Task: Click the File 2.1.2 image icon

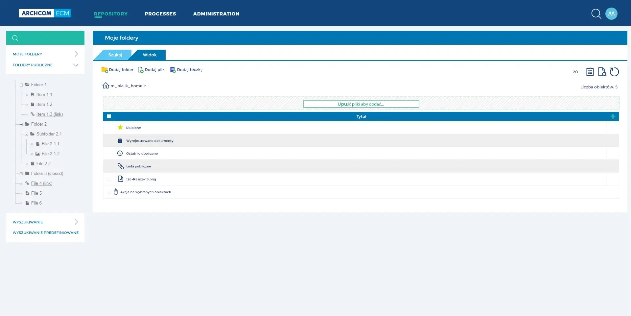Action: [38, 154]
